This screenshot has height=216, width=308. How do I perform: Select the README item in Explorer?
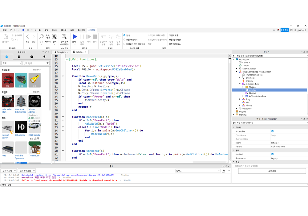(x=253, y=93)
